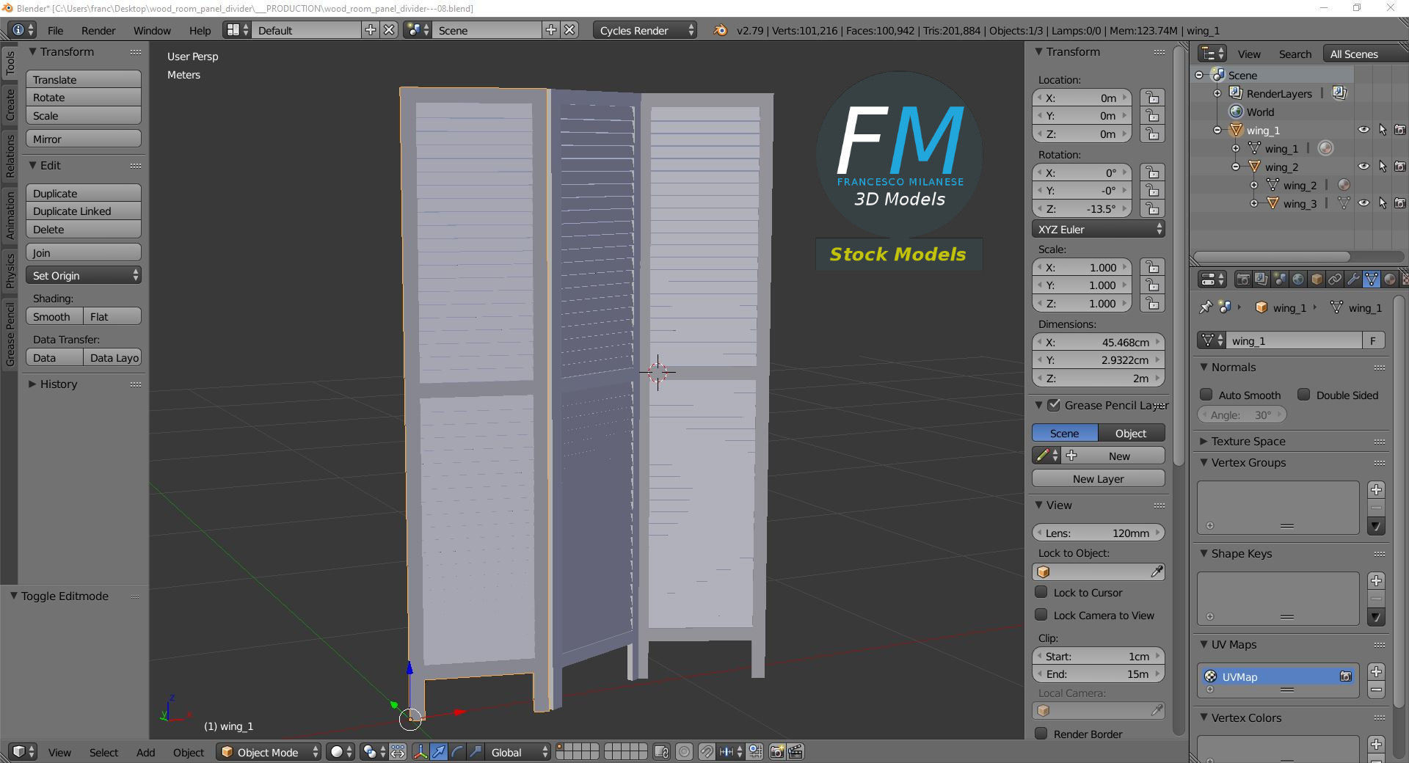Open the Render Layers properties tab icon

point(1261,280)
